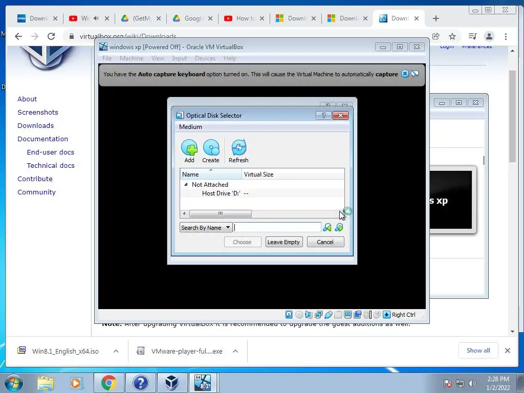The height and width of the screenshot is (393, 524).
Task: Focus the disk search text field
Action: pyautogui.click(x=277, y=228)
